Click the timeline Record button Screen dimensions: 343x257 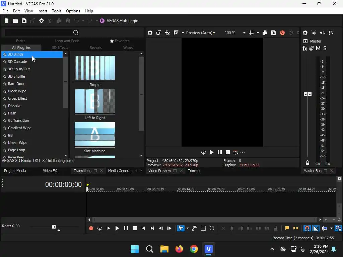pyautogui.click(x=91, y=228)
